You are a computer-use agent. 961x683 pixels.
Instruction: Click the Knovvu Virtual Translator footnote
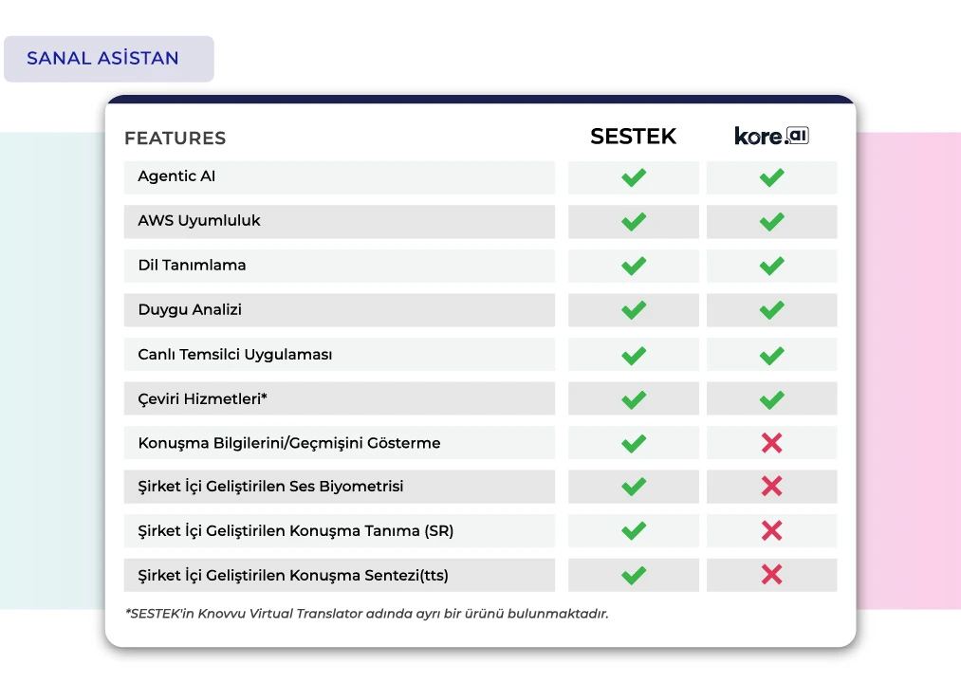(366, 614)
